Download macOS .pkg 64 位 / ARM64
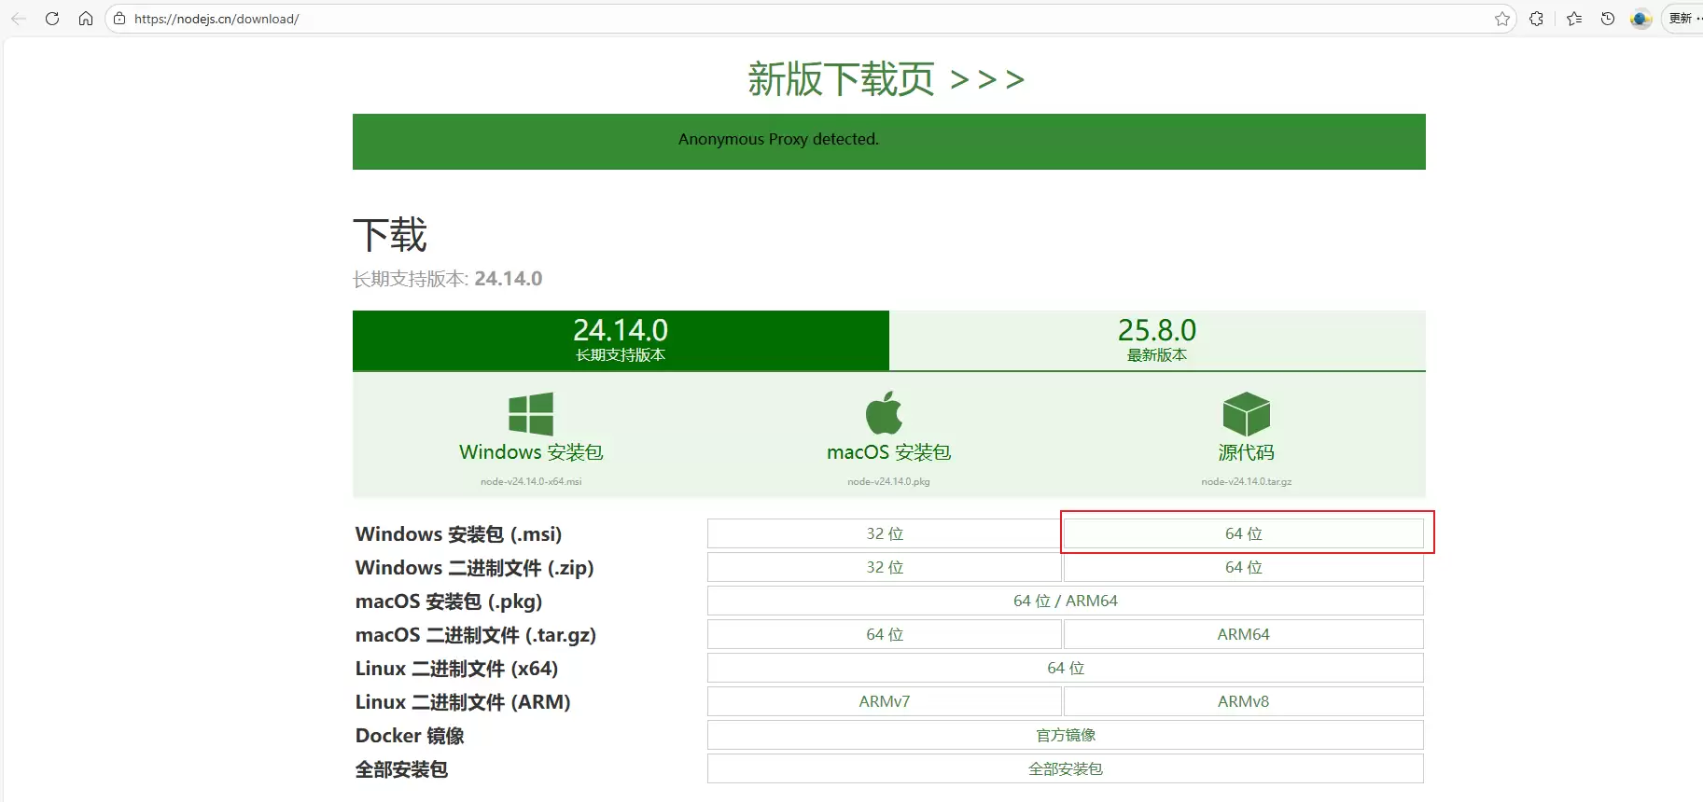The image size is (1703, 802). pos(1065,601)
